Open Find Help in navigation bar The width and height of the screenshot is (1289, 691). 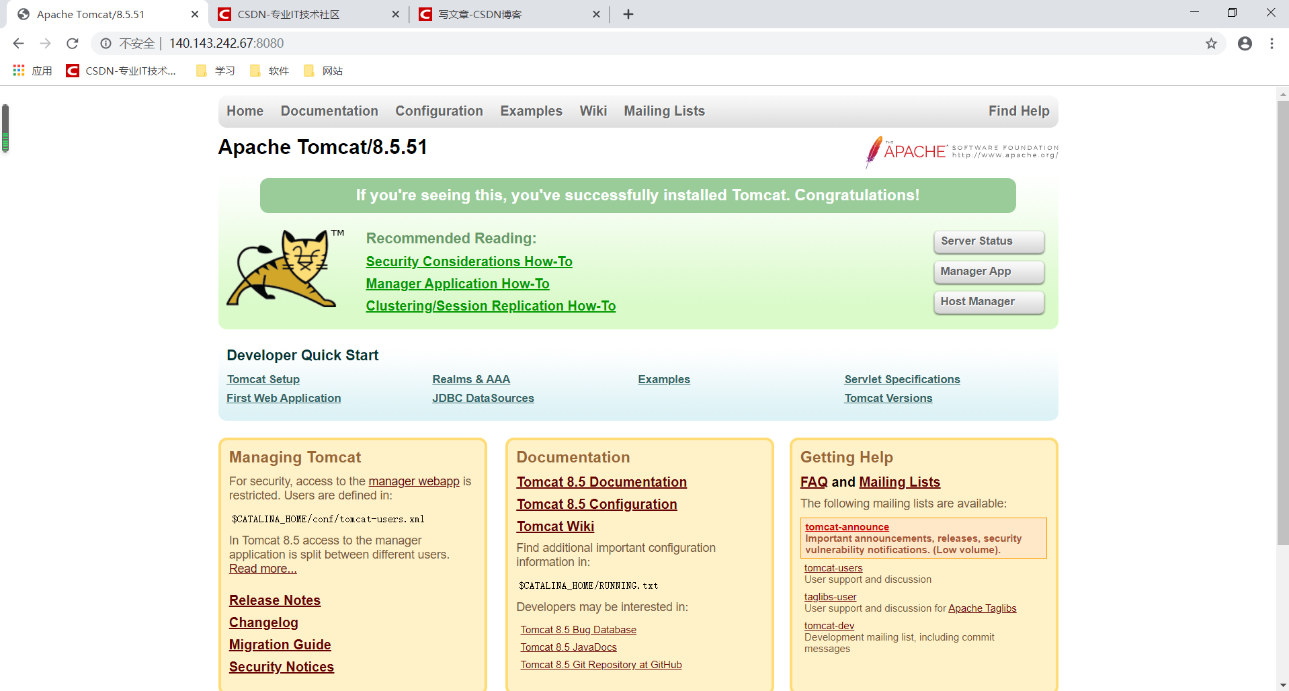coord(1019,111)
